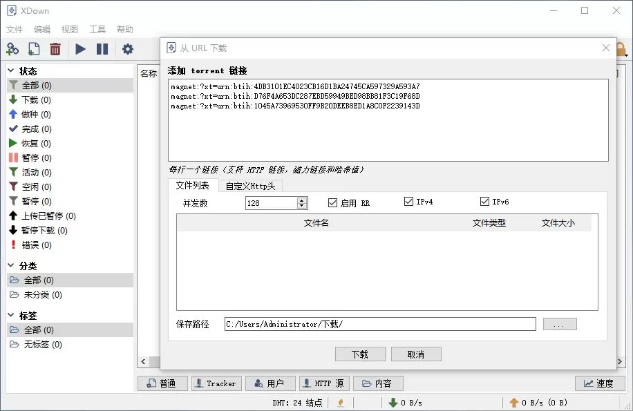633x411 pixels.
Task: Select the 上传已暂停 (0) filter
Action: point(70,216)
